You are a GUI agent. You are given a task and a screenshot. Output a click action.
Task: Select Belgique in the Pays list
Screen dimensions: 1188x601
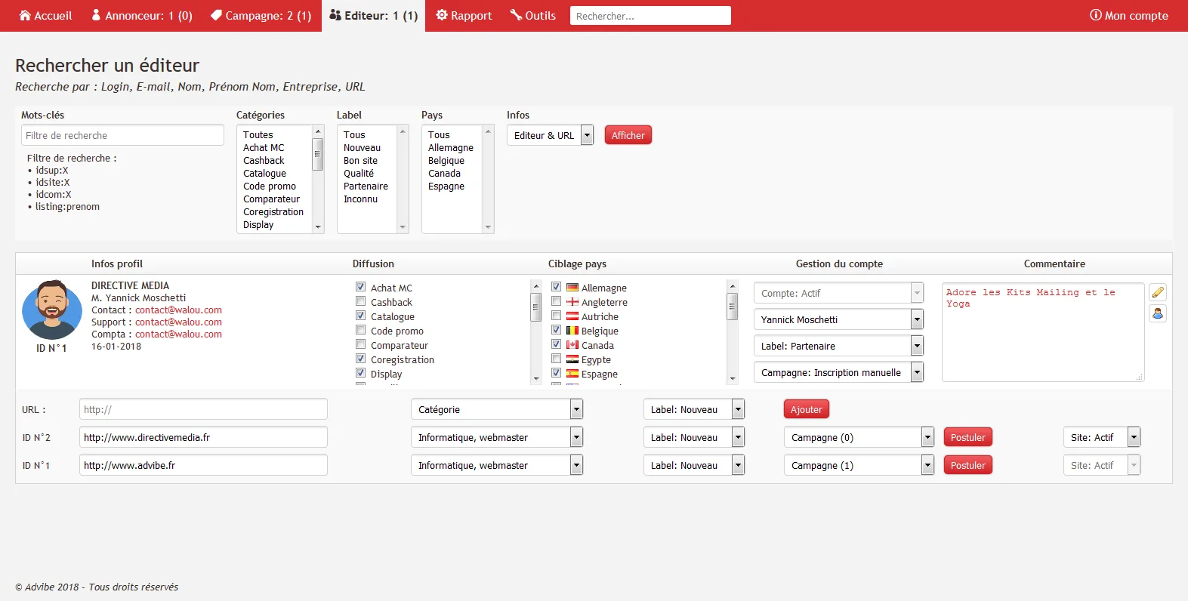click(446, 161)
